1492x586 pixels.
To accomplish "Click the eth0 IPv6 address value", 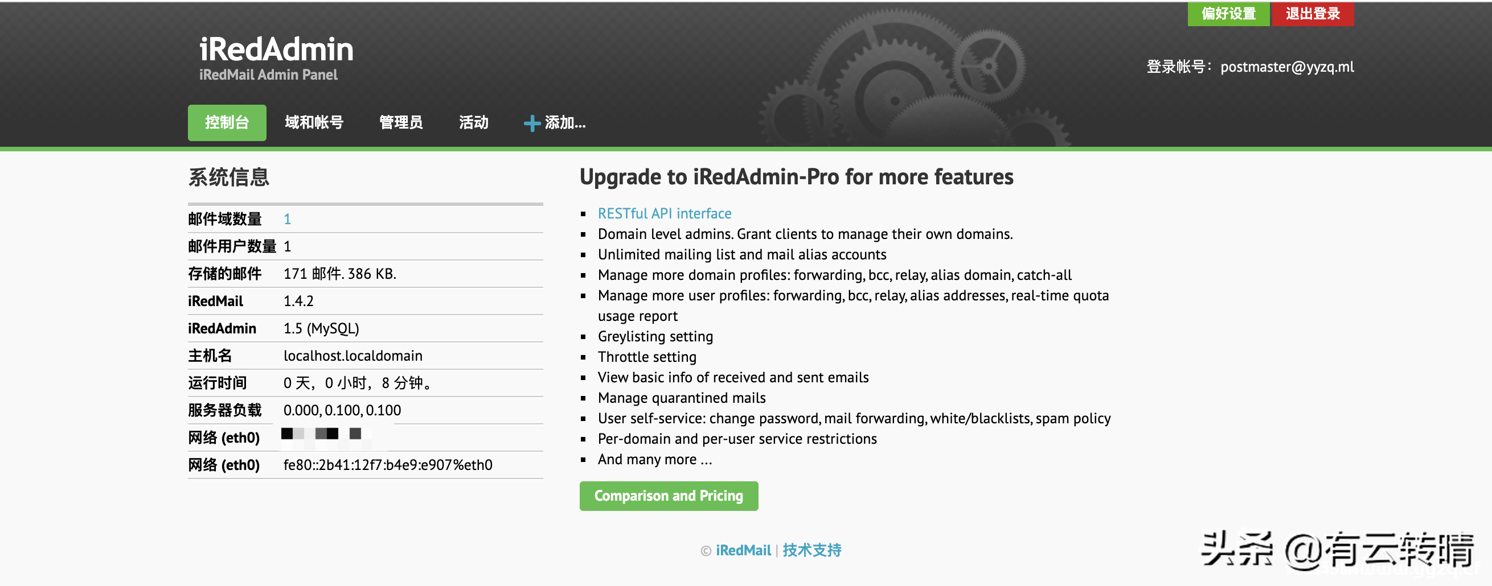I will point(387,465).
